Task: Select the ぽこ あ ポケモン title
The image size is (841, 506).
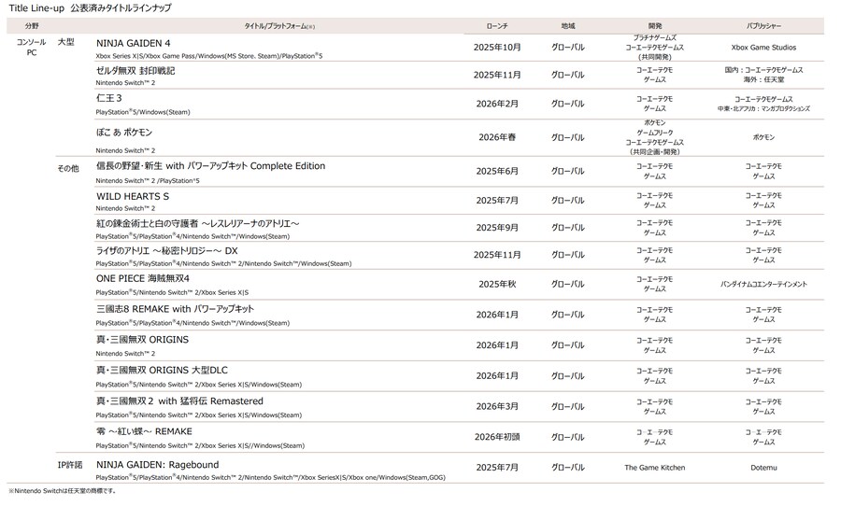Action: 132,133
